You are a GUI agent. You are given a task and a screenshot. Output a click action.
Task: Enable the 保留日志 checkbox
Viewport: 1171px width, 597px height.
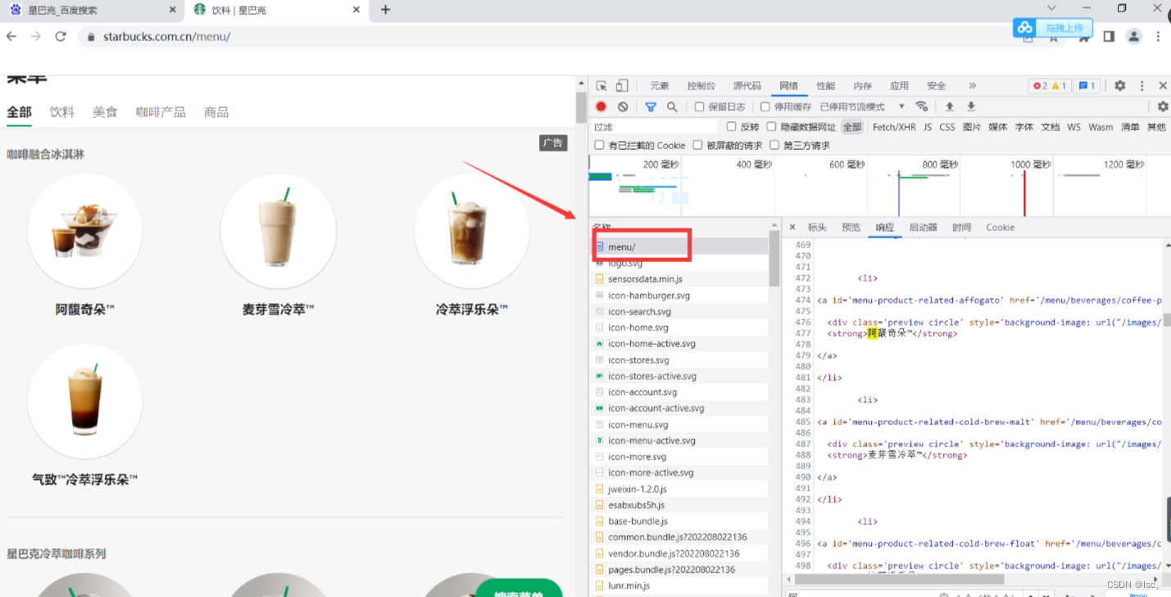pyautogui.click(x=699, y=106)
